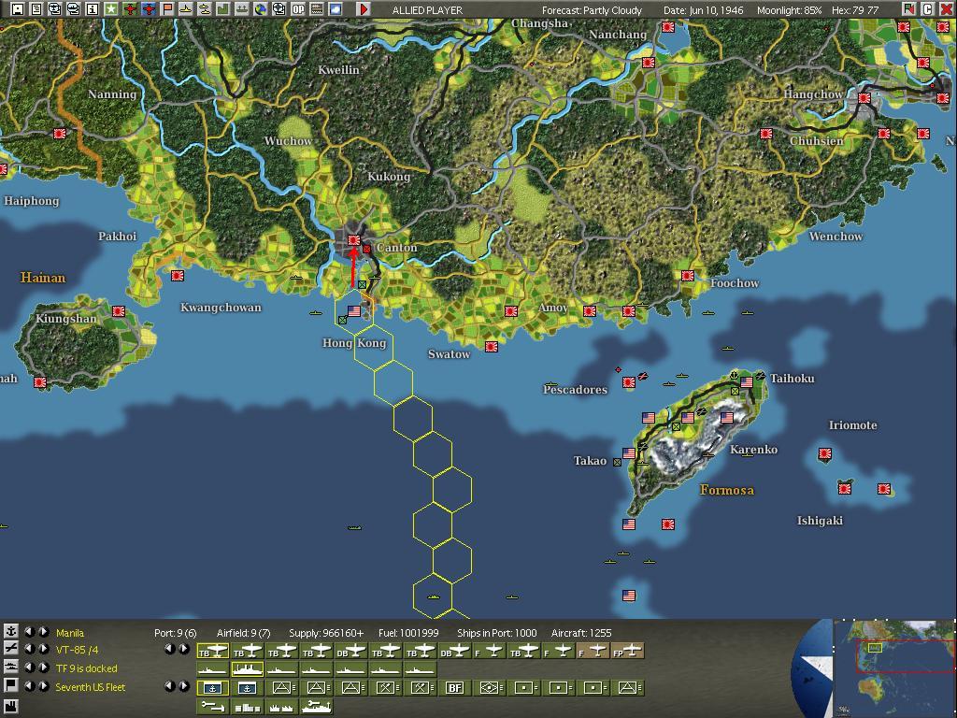The height and width of the screenshot is (718, 957).
Task: Select the BF base force unit icon
Action: [x=455, y=688]
